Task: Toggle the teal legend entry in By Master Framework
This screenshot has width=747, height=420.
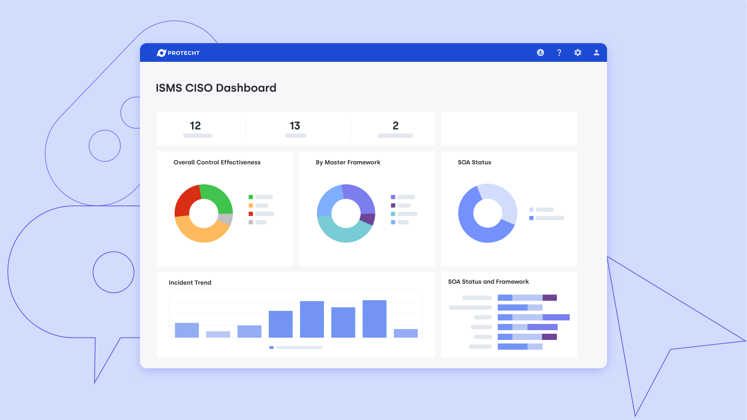Action: 393,213
